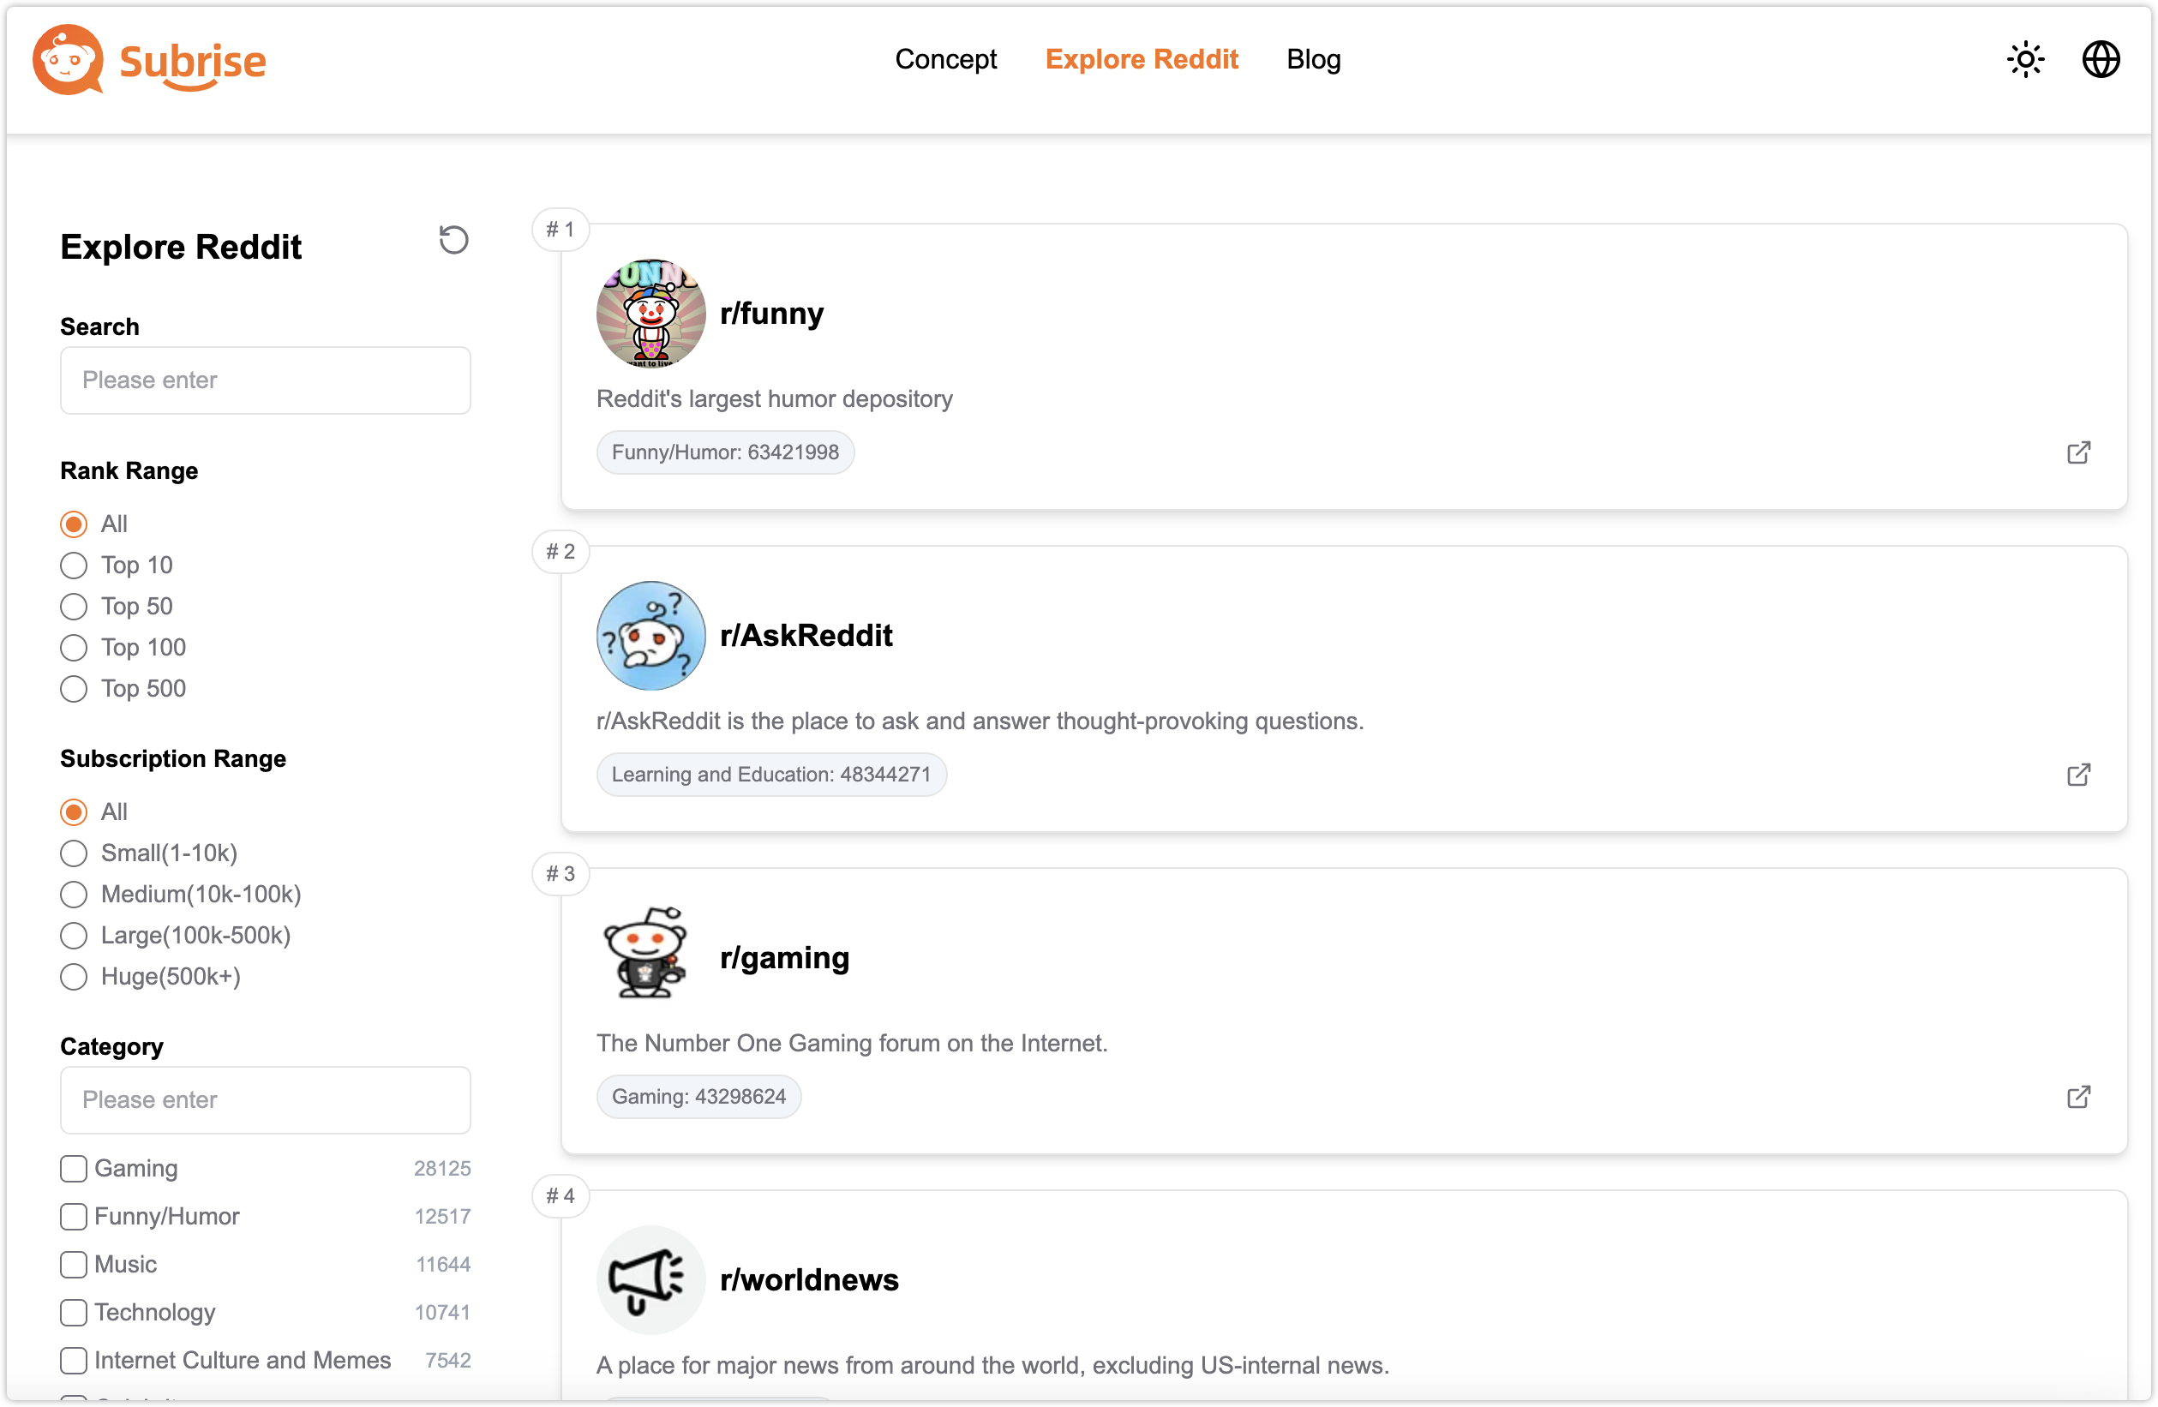
Task: Click the r/AskReddit avatar image
Action: (650, 636)
